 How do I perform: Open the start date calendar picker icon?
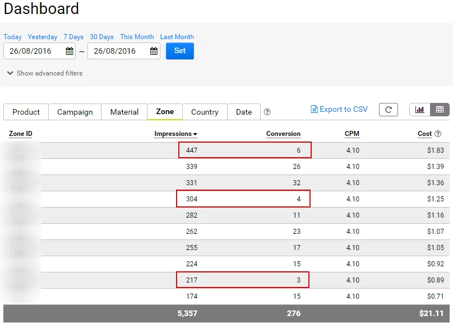pos(70,51)
